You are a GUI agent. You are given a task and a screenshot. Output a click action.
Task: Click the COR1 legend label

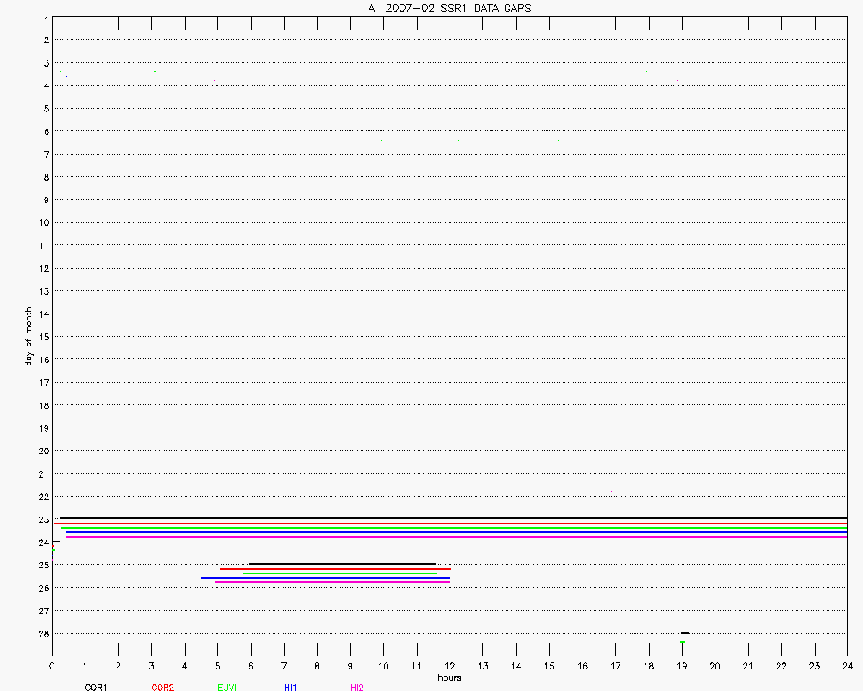click(96, 688)
